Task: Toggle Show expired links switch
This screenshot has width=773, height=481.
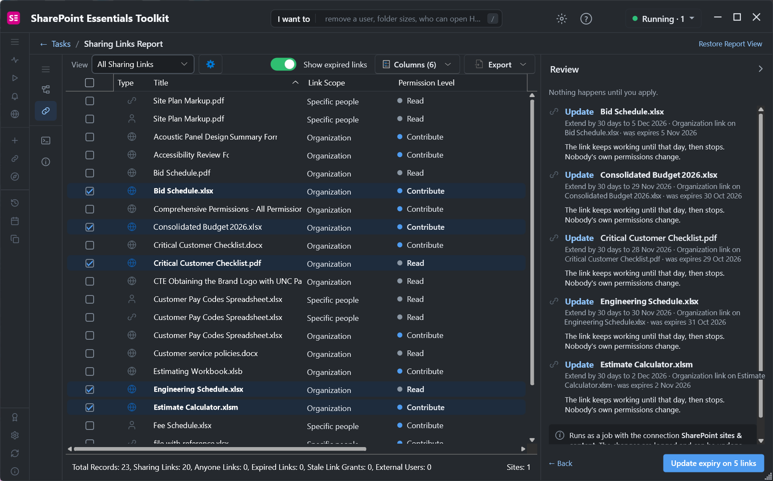Action: tap(283, 64)
